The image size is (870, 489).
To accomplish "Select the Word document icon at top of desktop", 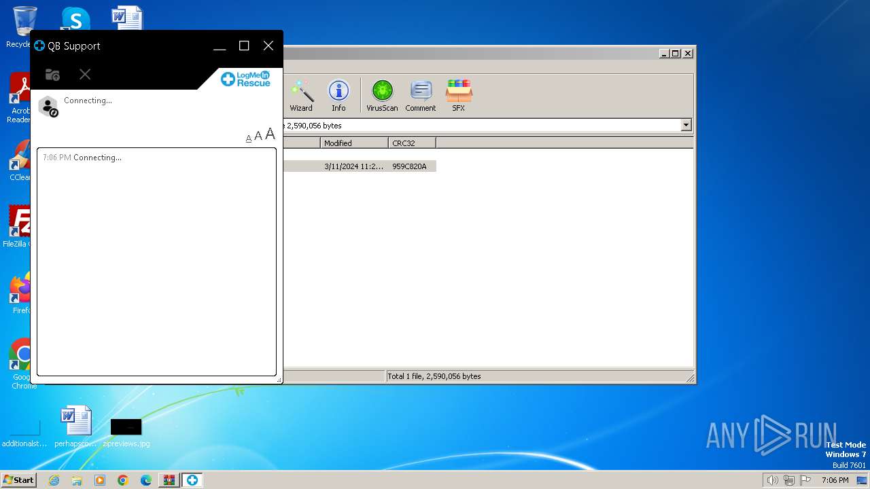I will pyautogui.click(x=127, y=18).
